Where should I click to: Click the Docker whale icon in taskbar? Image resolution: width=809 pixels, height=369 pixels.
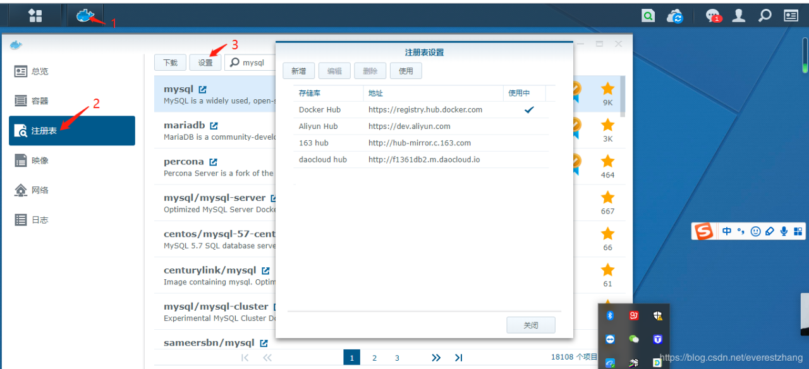[x=85, y=16]
